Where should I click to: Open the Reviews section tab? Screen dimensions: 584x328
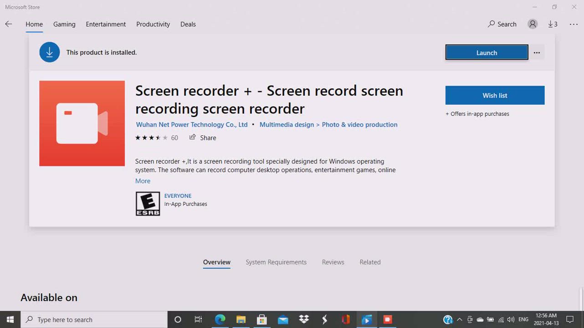click(x=333, y=262)
